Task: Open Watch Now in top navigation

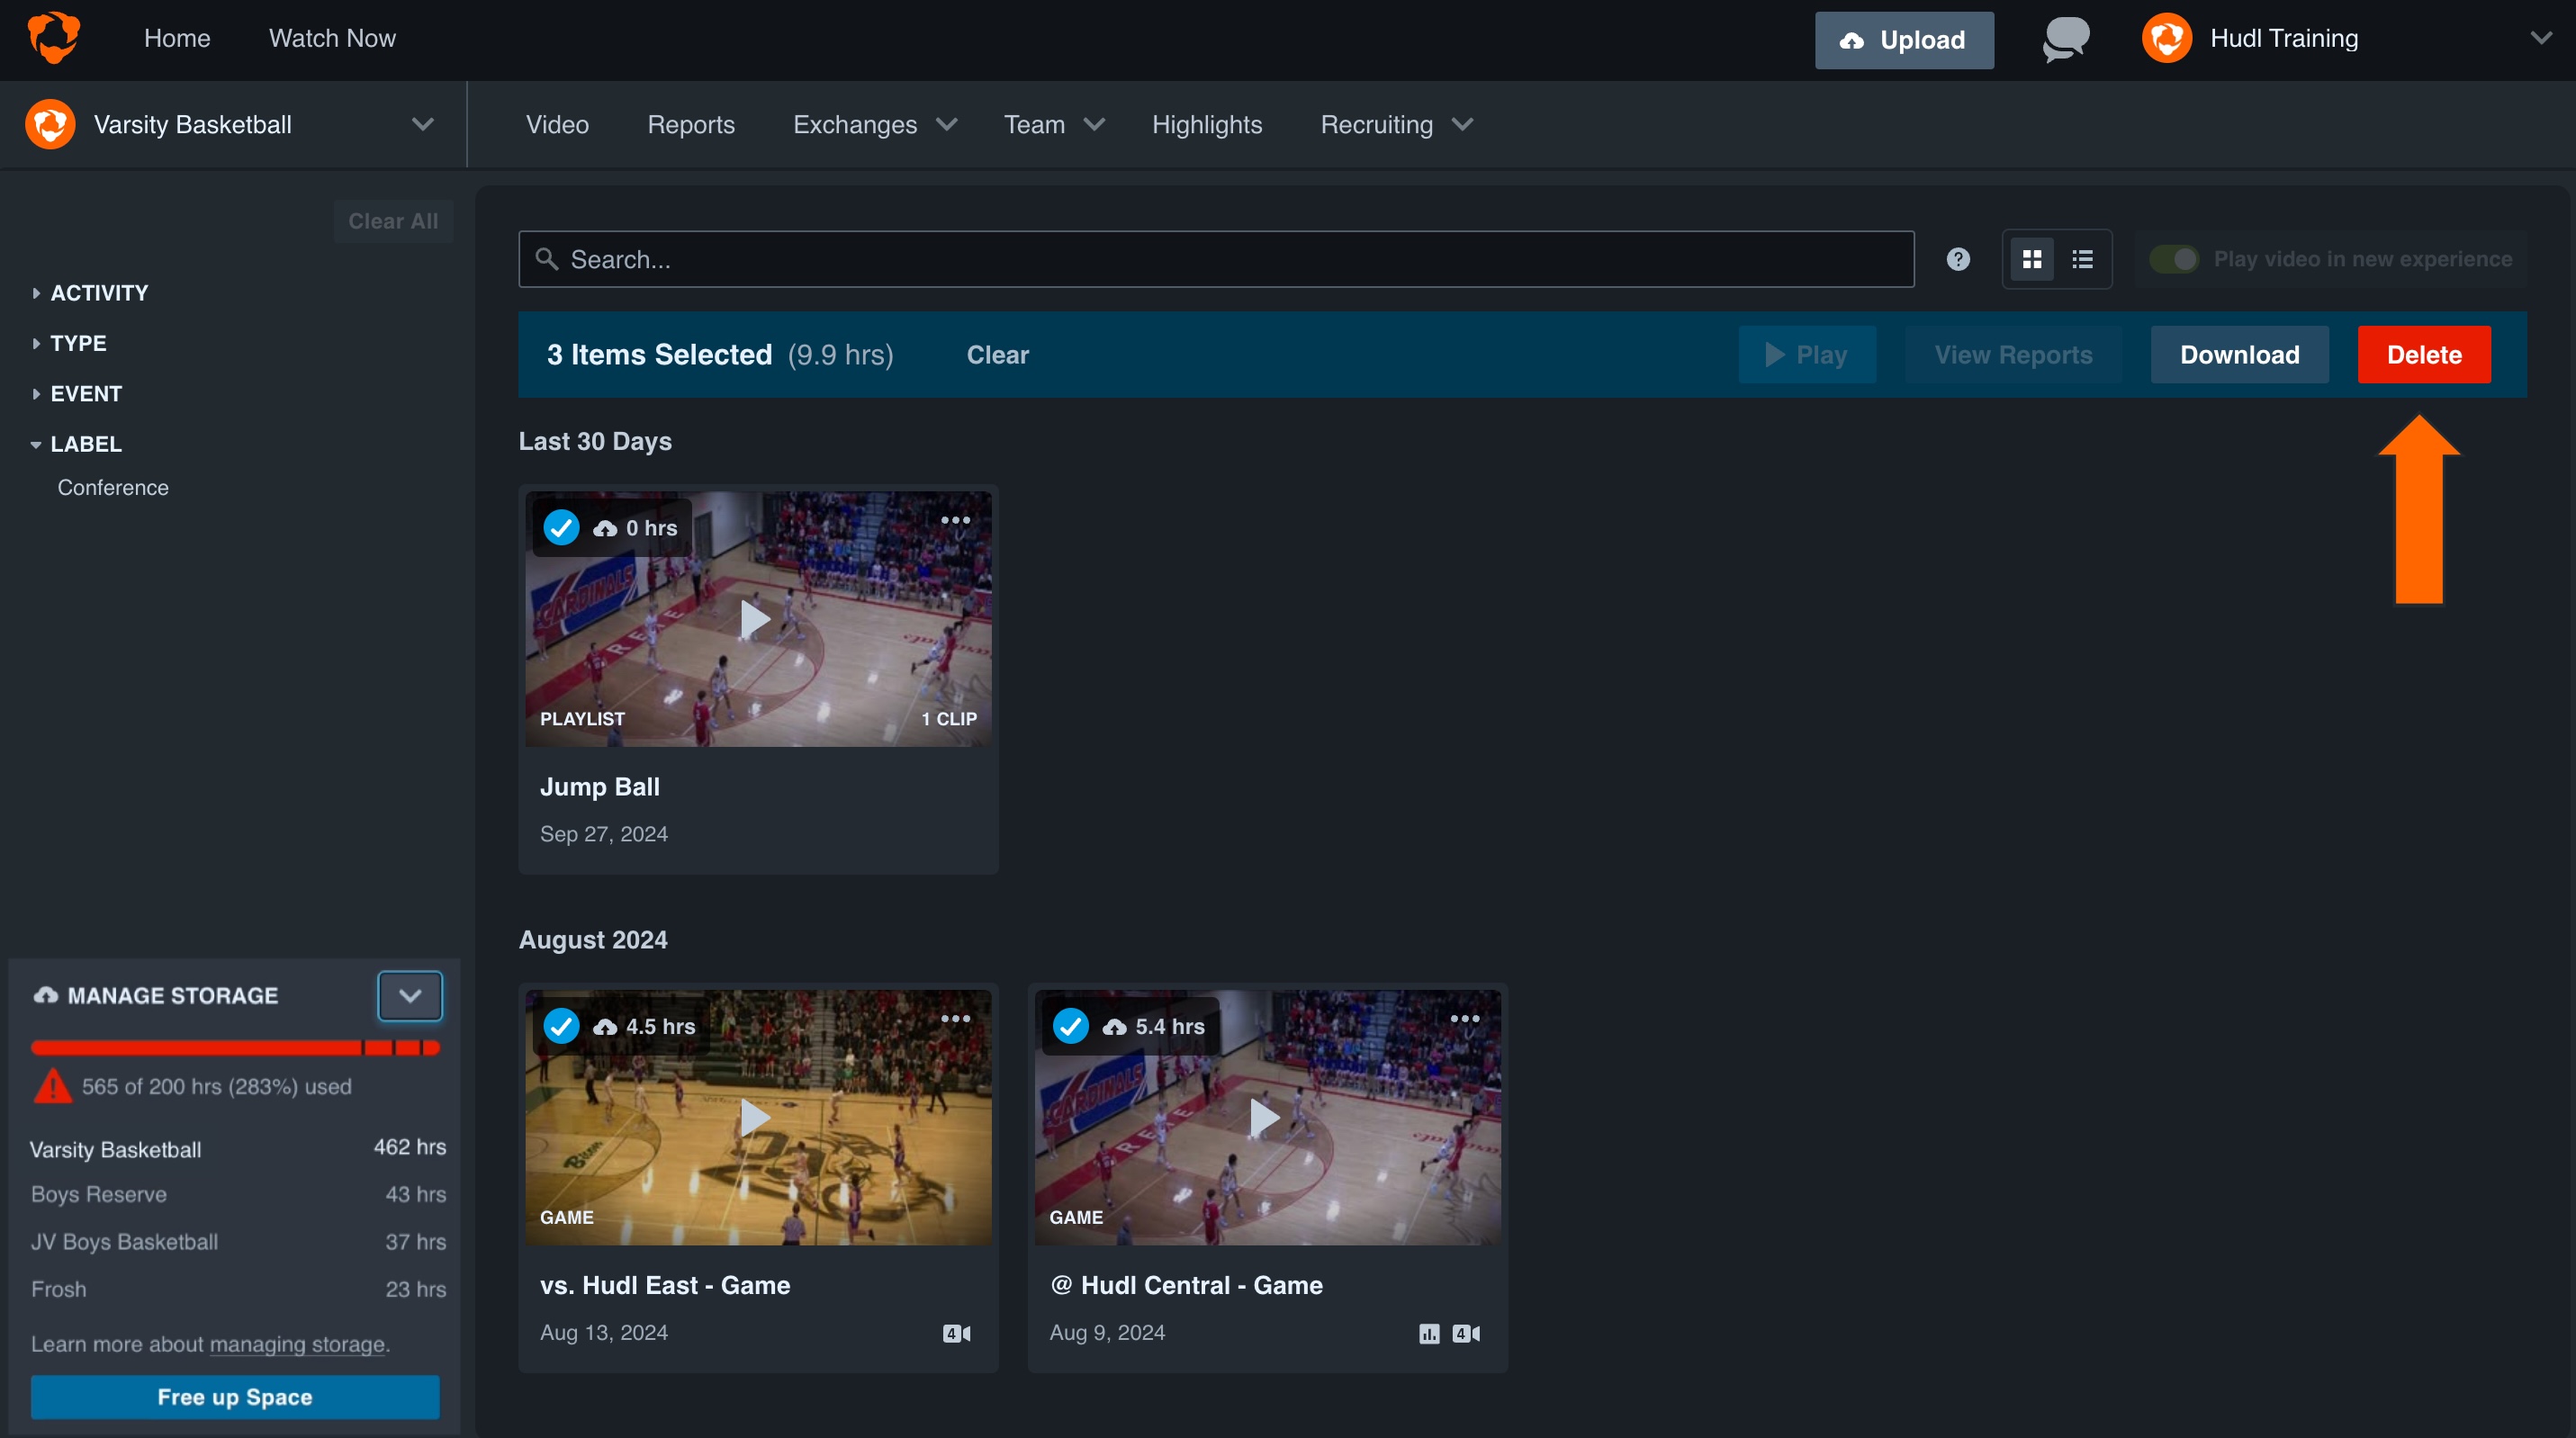Action: pos(332,38)
